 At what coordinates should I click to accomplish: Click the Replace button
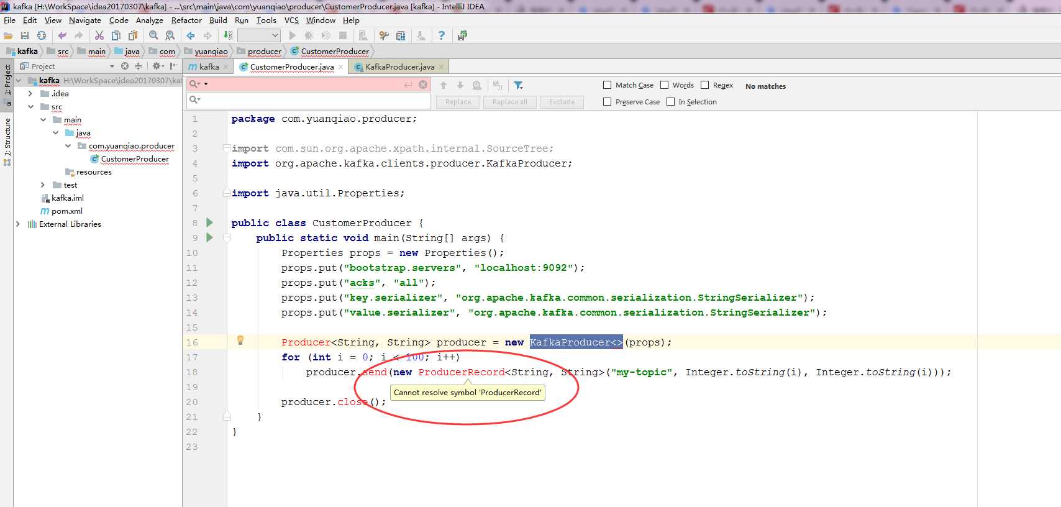pos(458,102)
